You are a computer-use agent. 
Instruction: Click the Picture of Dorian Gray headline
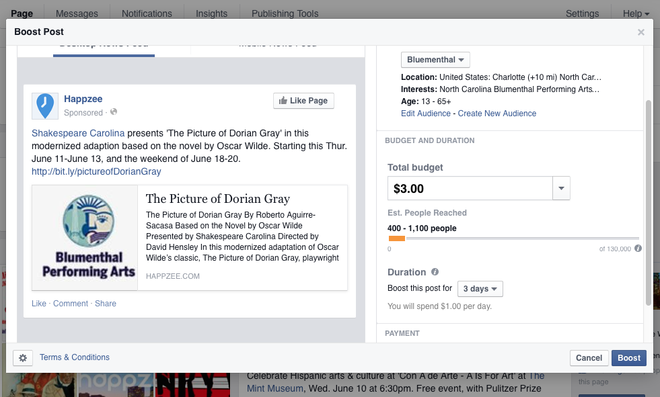click(217, 199)
